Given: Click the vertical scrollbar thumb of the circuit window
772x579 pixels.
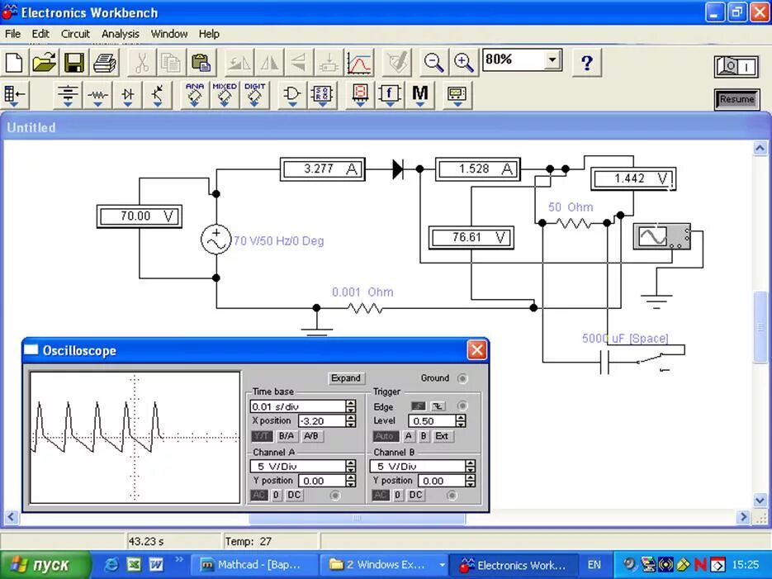Looking at the screenshot, I should click(x=760, y=329).
